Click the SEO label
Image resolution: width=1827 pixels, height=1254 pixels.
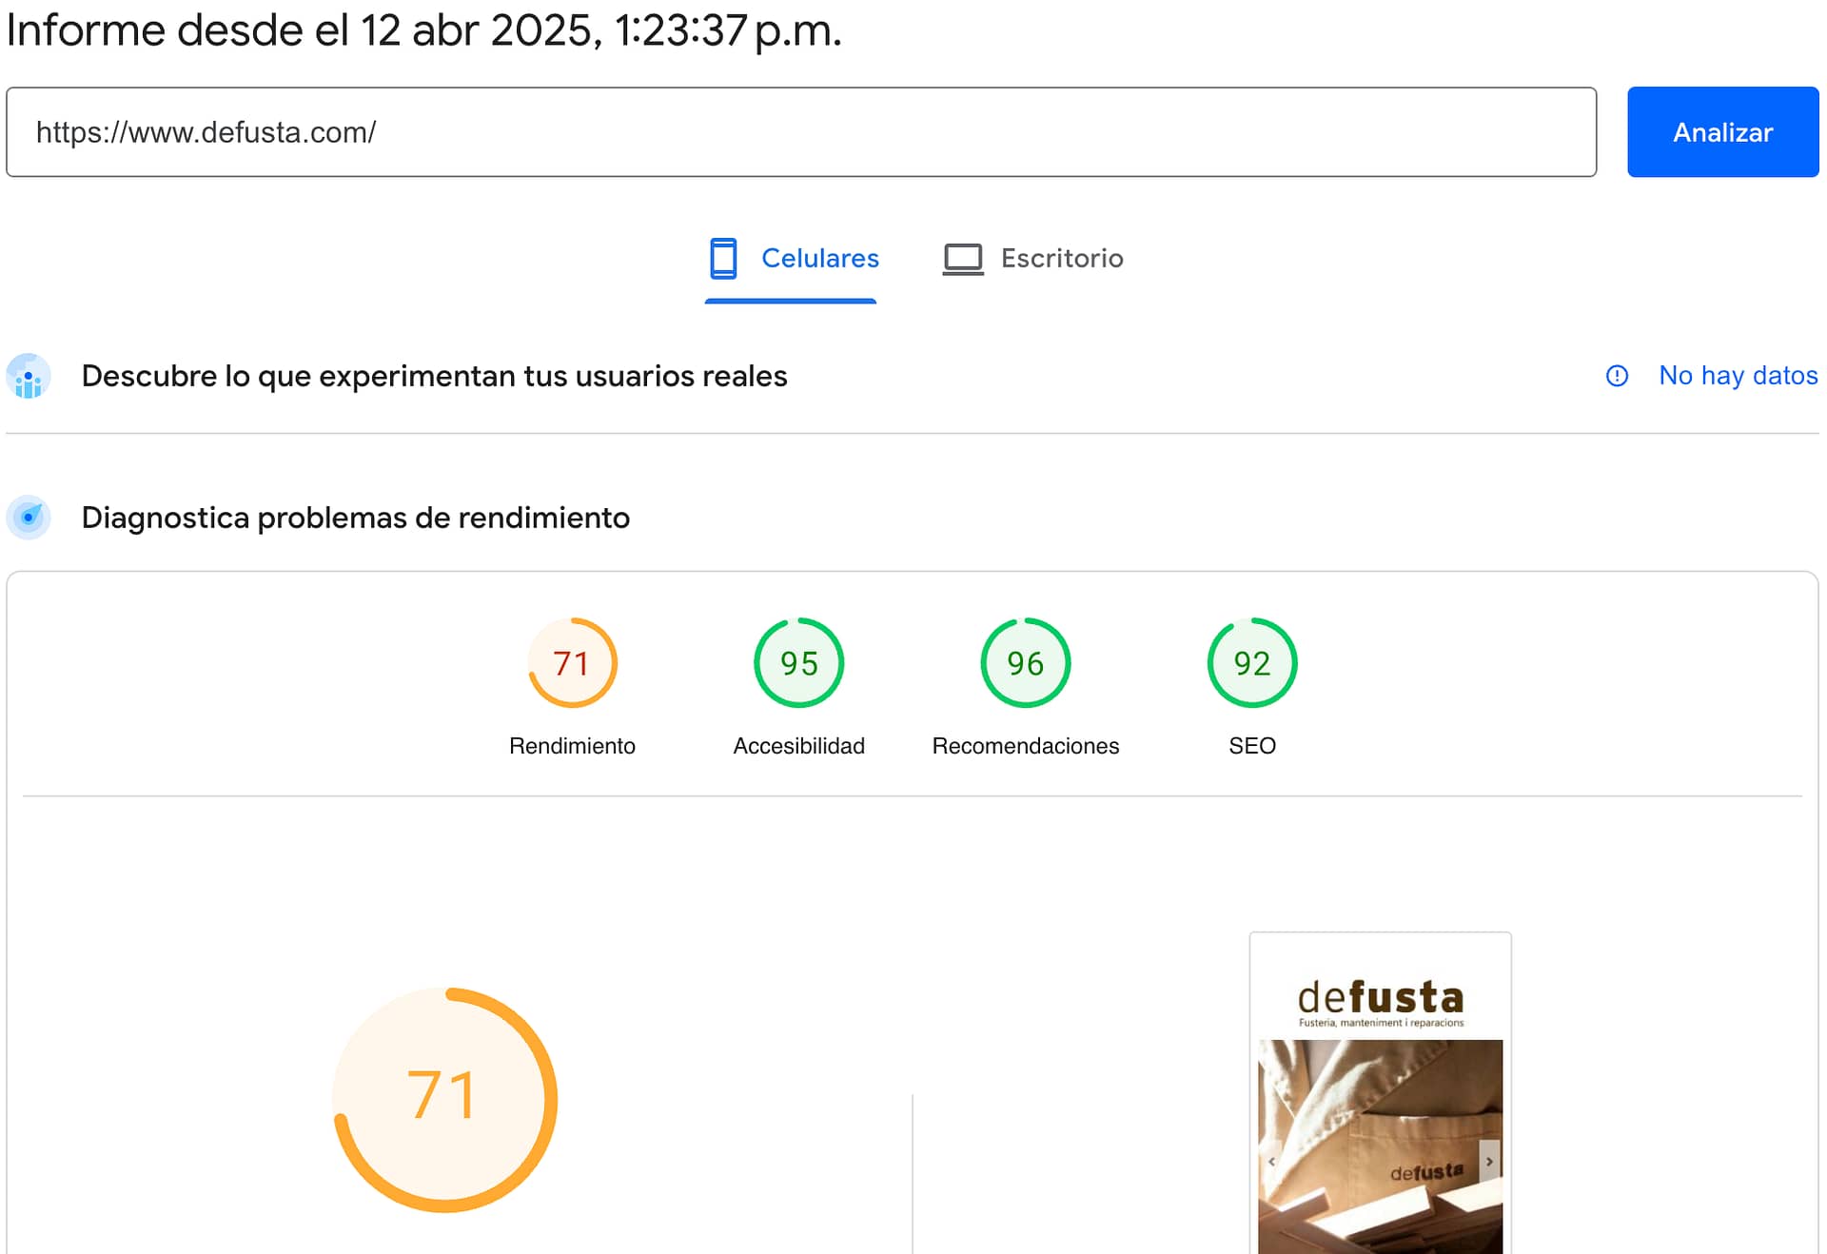[1252, 746]
